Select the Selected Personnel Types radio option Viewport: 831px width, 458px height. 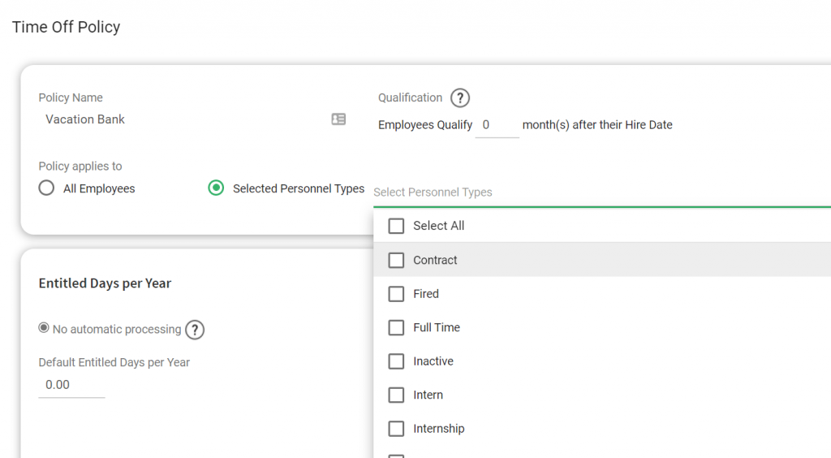[x=216, y=188]
